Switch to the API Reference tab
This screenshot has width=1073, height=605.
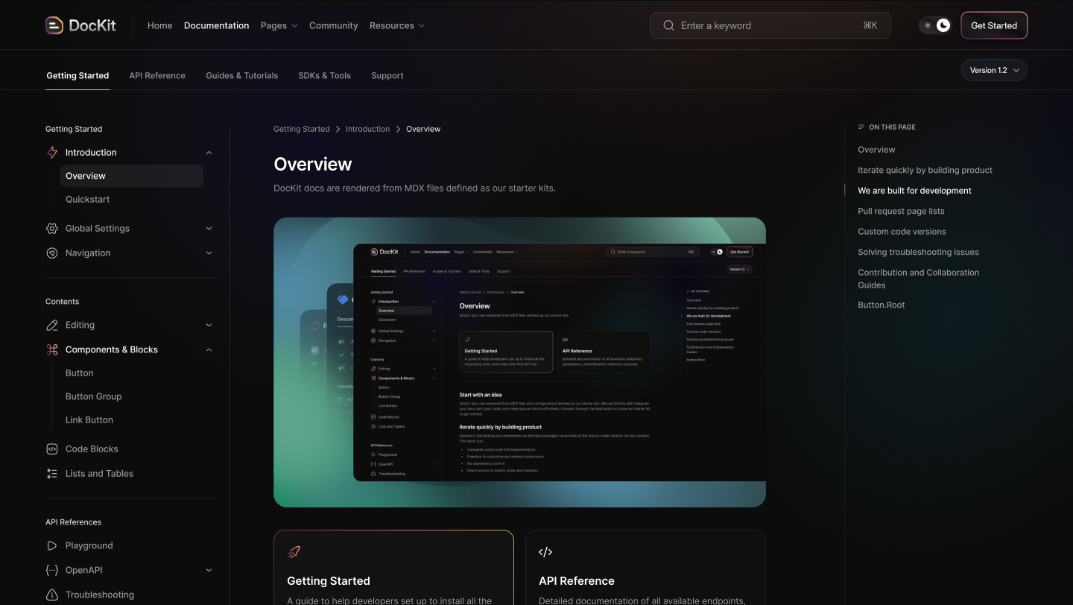tap(157, 75)
